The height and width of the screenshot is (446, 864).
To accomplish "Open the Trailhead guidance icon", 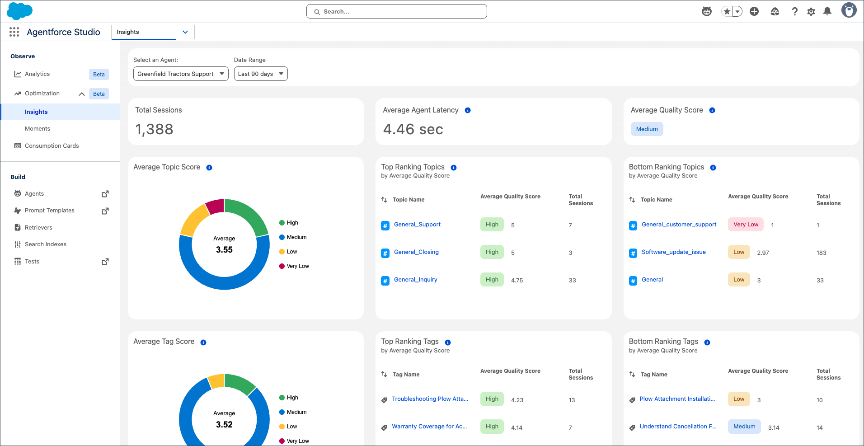I will tap(775, 12).
